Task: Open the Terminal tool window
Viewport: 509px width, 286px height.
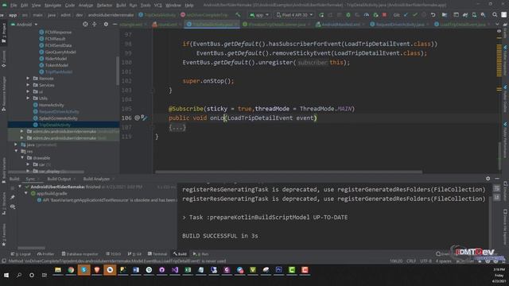Action: tap(157, 254)
